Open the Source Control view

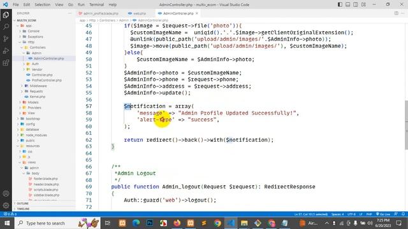(x=6, y=39)
